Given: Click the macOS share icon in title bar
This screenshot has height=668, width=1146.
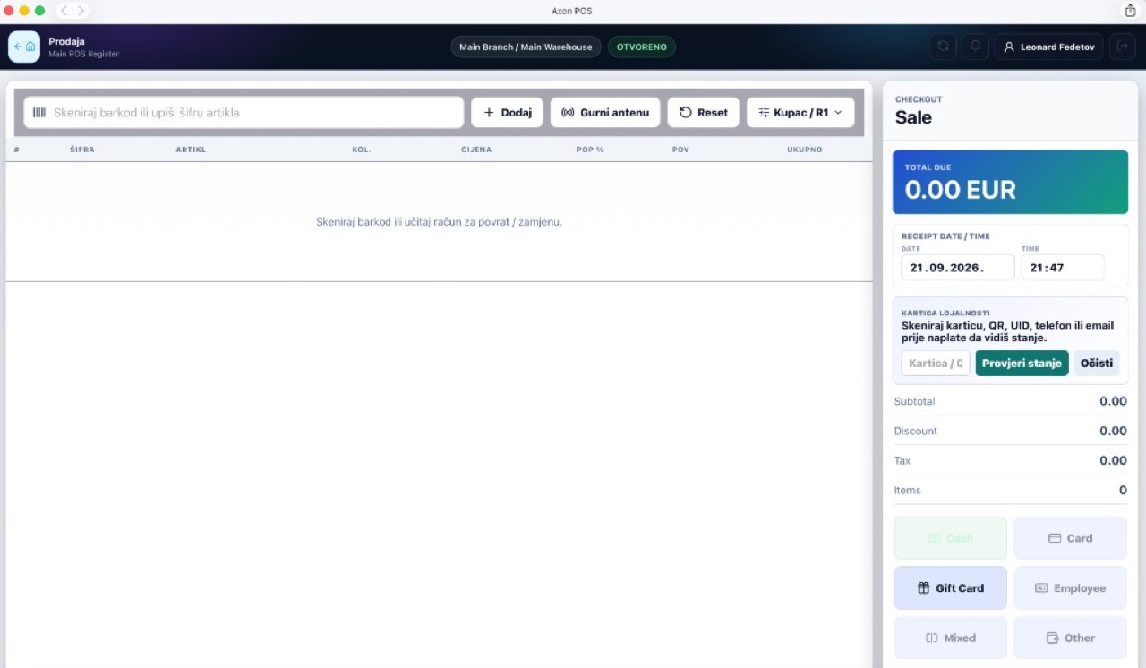Looking at the screenshot, I should [x=1130, y=11].
